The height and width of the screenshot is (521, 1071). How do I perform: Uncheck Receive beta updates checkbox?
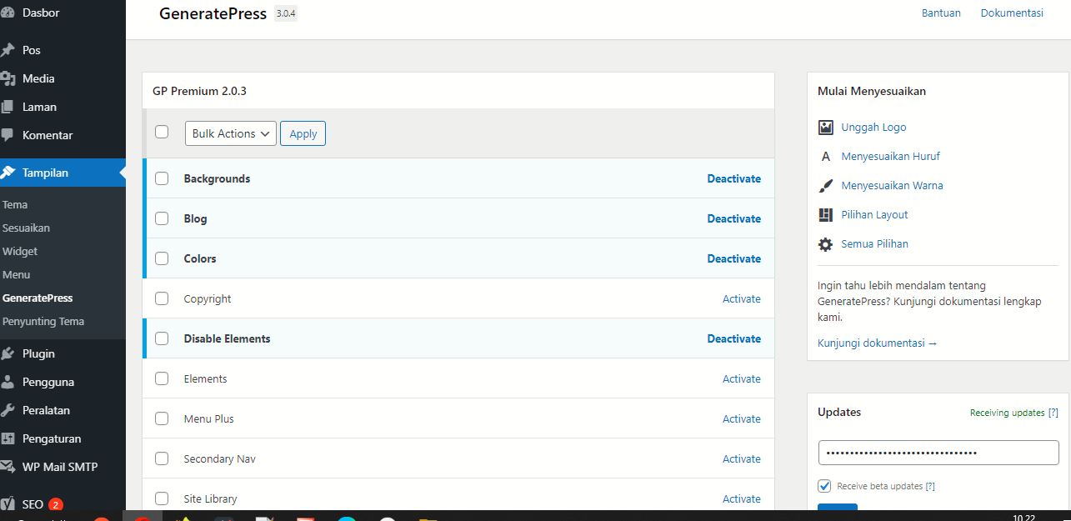(x=825, y=486)
